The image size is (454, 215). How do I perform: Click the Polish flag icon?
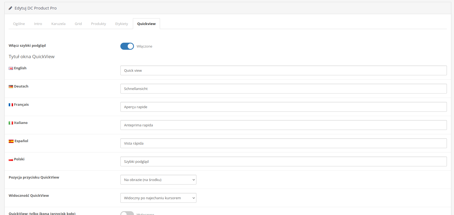(x=11, y=160)
